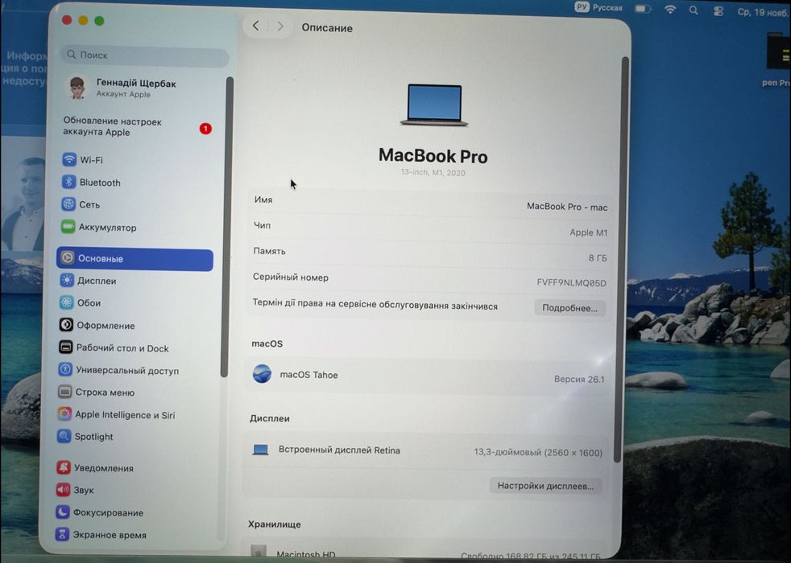
Task: Open Экранное время hourglass icon
Action: tap(61, 534)
